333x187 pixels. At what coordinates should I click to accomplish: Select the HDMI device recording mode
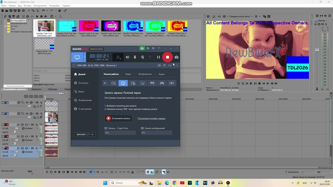coord(152,83)
